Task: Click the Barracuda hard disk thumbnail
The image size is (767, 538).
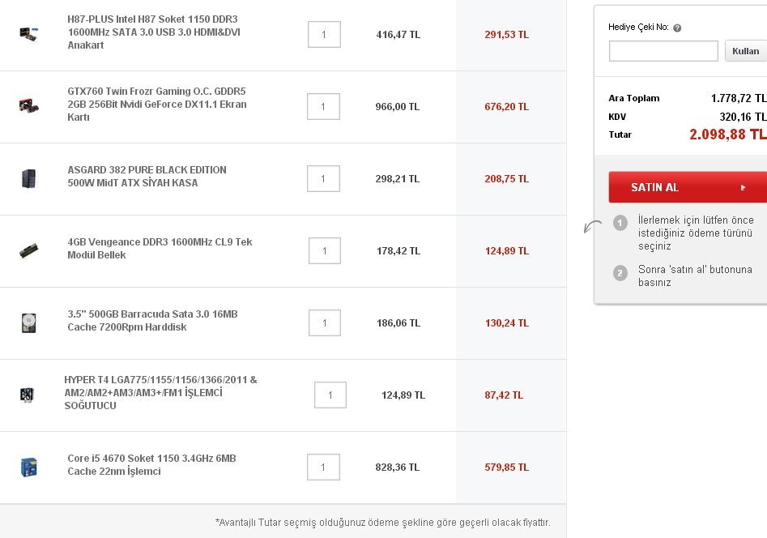Action: [28, 322]
